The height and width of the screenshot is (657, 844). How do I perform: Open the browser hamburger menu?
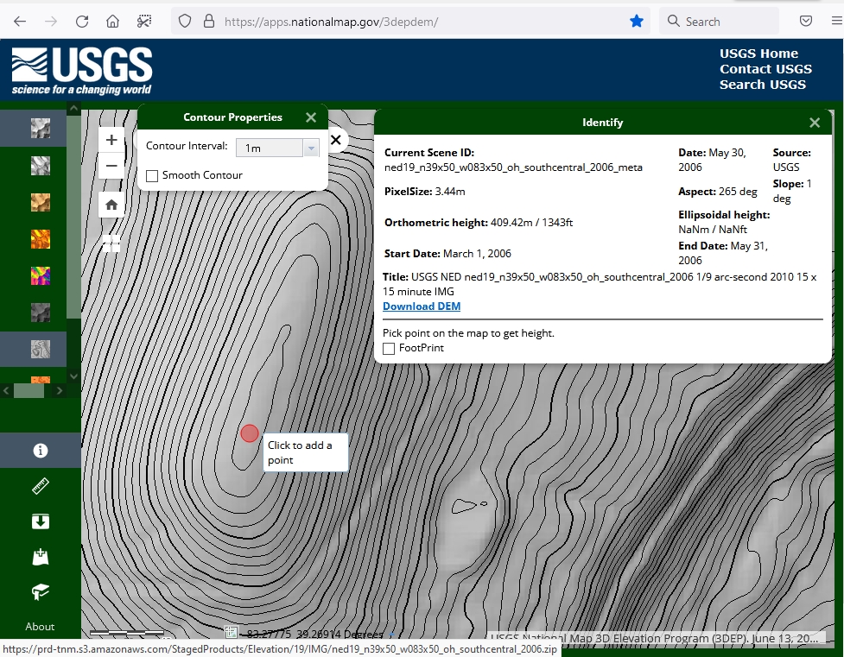point(836,22)
